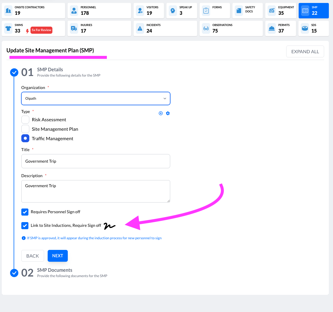The height and width of the screenshot is (312, 333).
Task: Click the Onsite Contractors building icon
Action: 9,11
